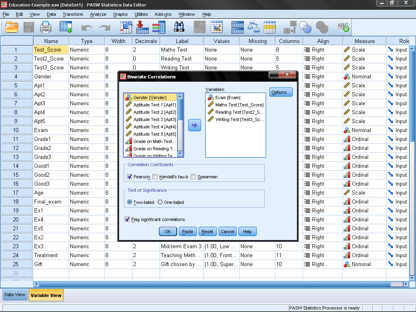Tick the Spearman checkbox
Image resolution: width=416 pixels, height=312 pixels.
coord(193,177)
